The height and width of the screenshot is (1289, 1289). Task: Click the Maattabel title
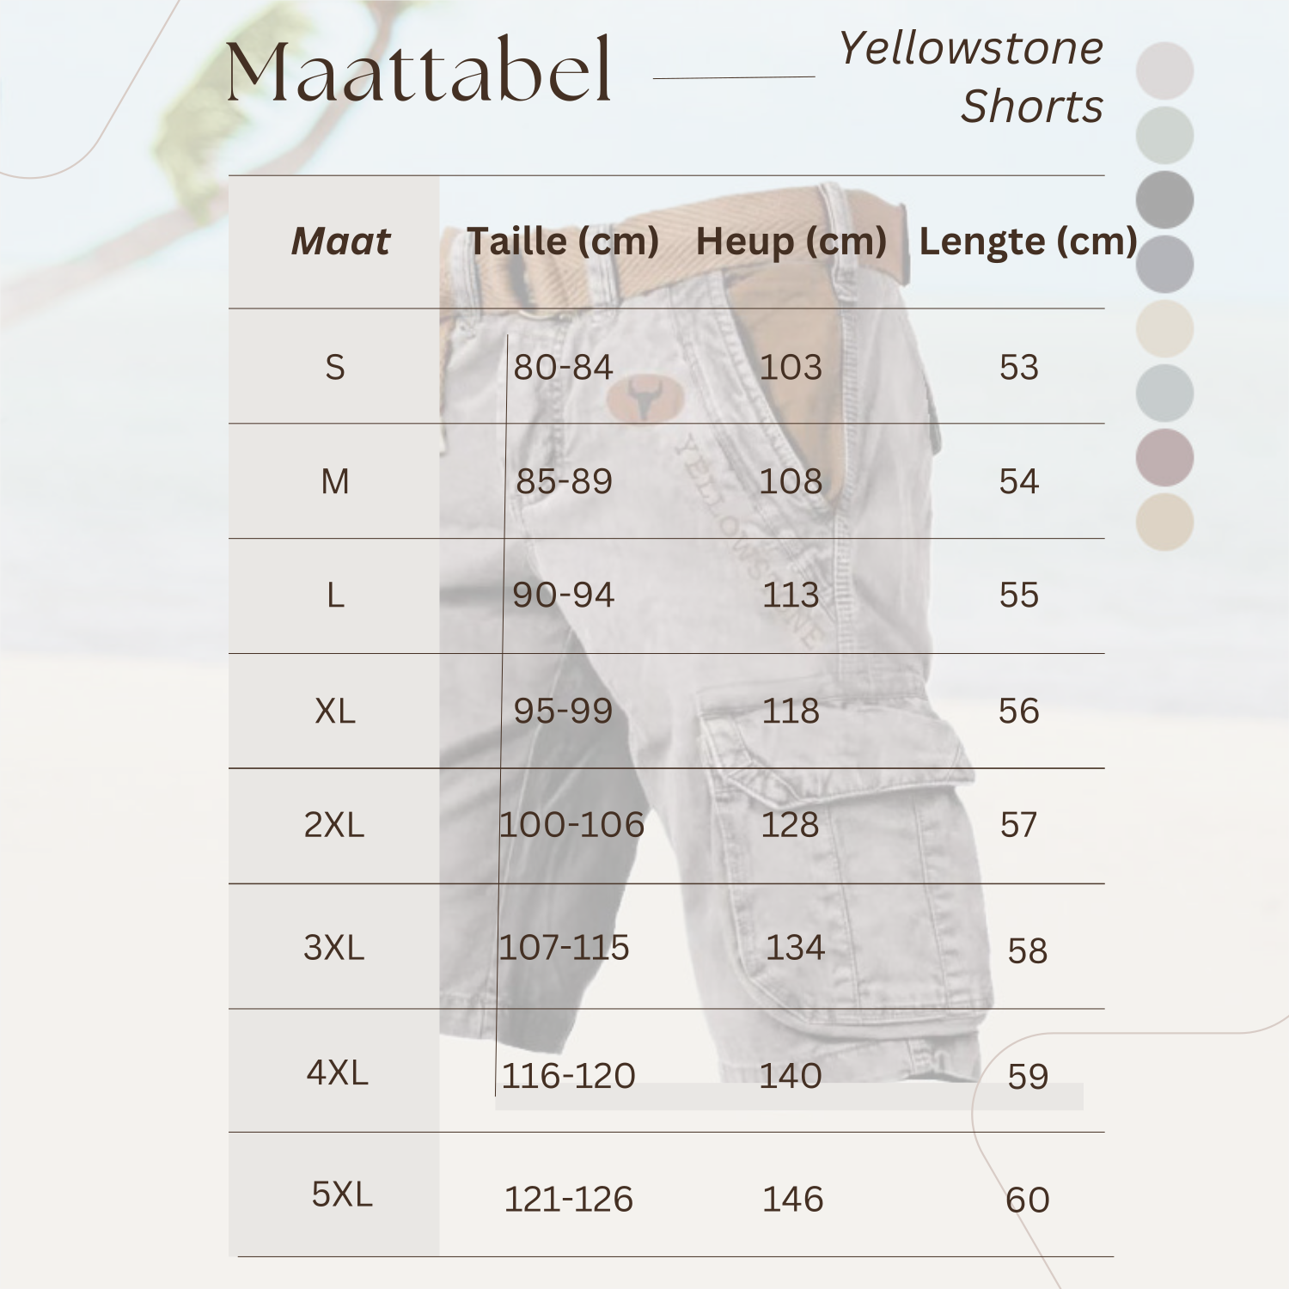point(418,71)
